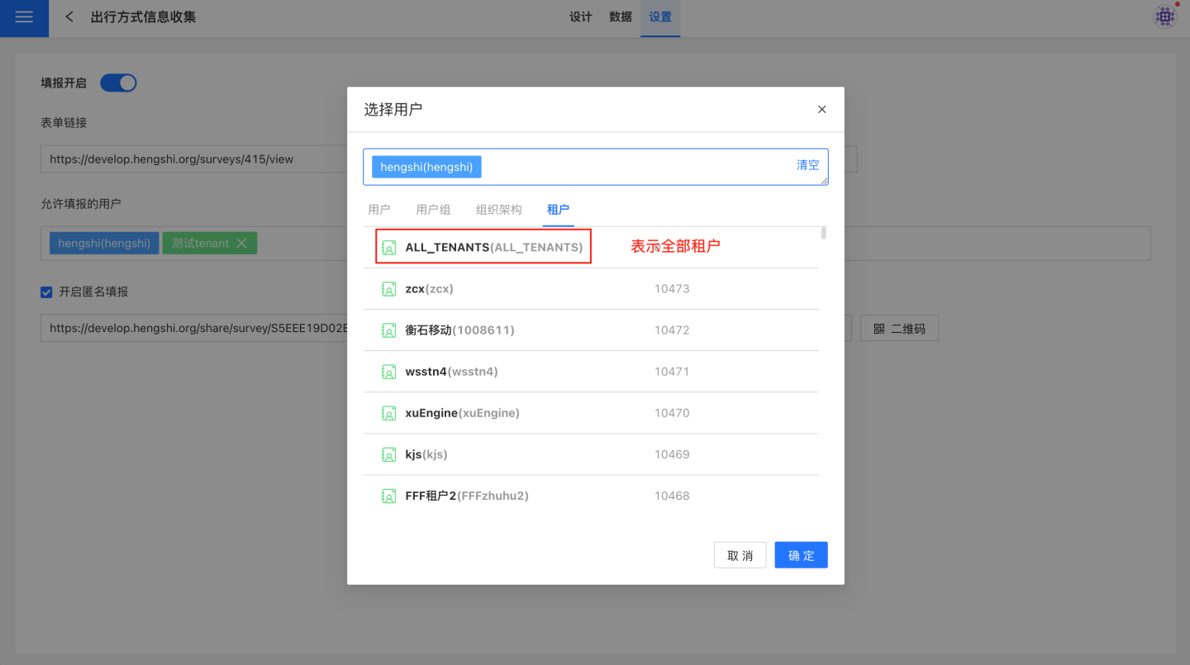Open the user avatar in top-right corner
Screen dimensions: 1190x665
(x=1165, y=17)
